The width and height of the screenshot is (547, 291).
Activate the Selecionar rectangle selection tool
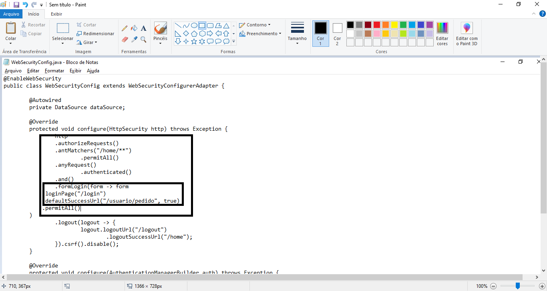[x=63, y=28]
